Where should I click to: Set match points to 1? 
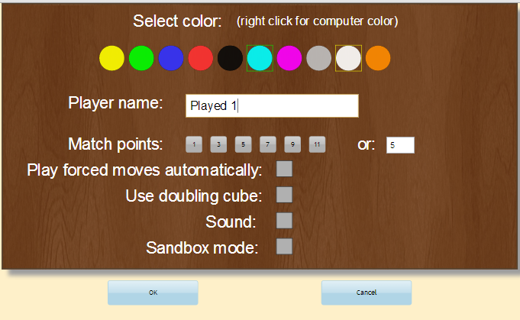[x=194, y=144]
